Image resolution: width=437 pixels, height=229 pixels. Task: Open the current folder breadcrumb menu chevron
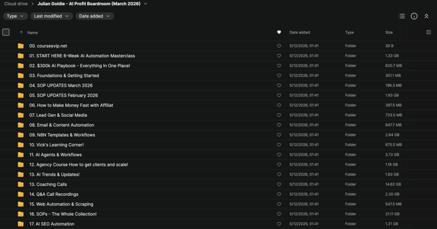pyautogui.click(x=146, y=4)
